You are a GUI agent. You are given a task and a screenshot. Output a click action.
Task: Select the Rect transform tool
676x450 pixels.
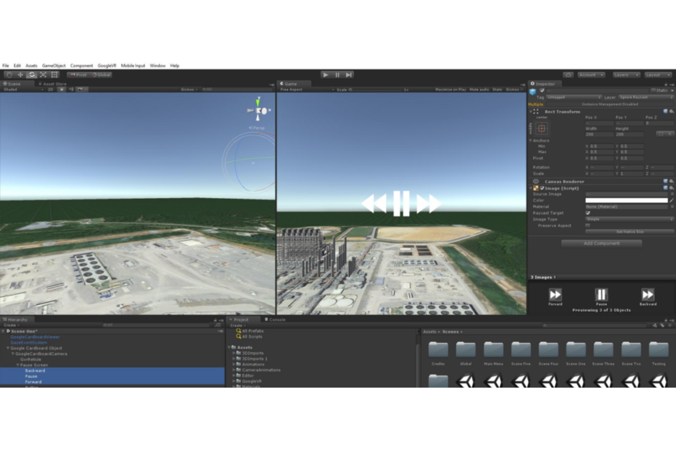click(x=54, y=75)
